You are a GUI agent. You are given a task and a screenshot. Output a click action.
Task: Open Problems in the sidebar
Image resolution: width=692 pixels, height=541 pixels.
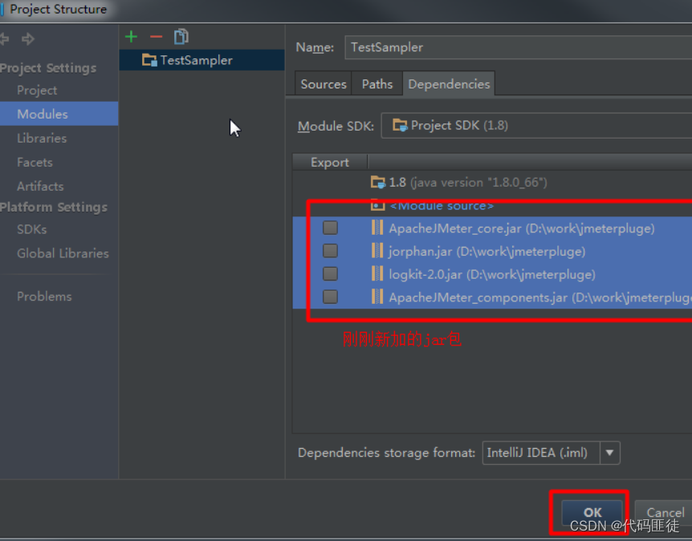tap(44, 297)
